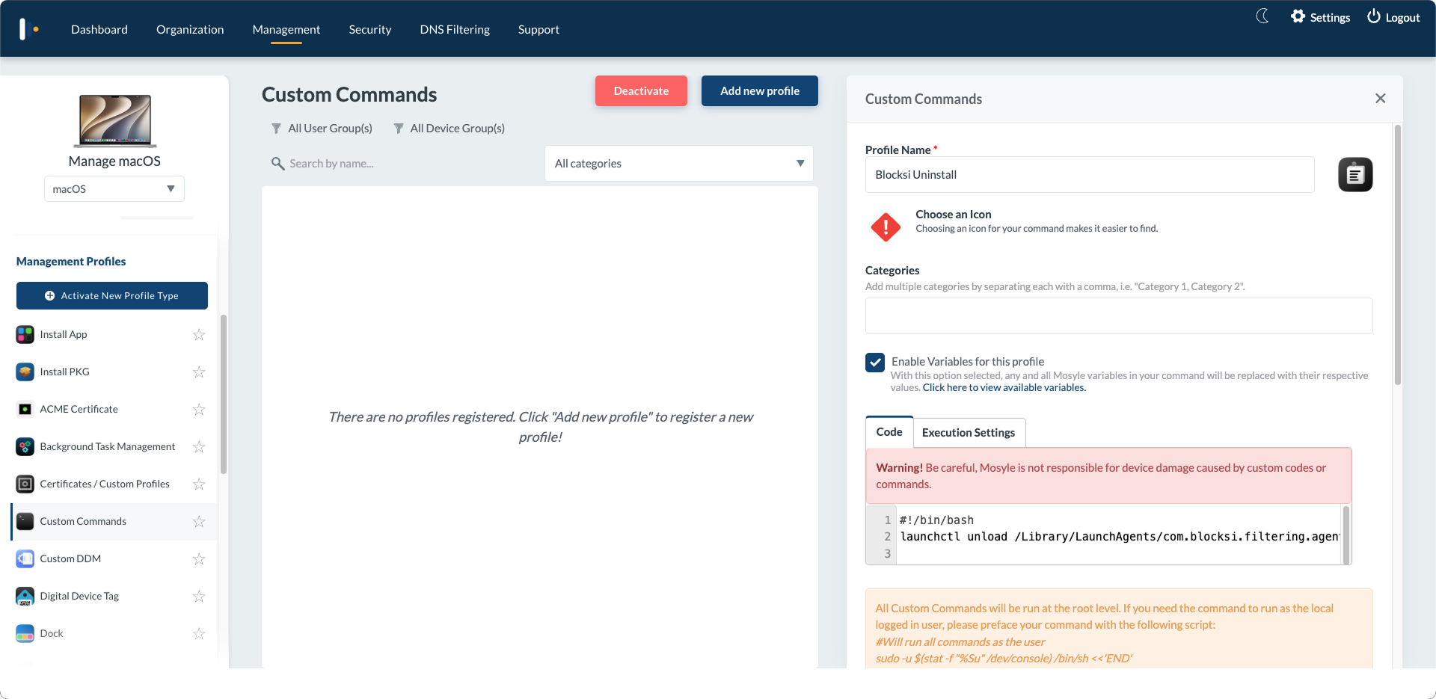Click Add new profile button
The image size is (1436, 699).
coord(760,90)
